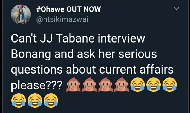Viewport: 190px width, 113px height.
Task: Select the first laughing emoji on the bottom row
Action: [19, 100]
